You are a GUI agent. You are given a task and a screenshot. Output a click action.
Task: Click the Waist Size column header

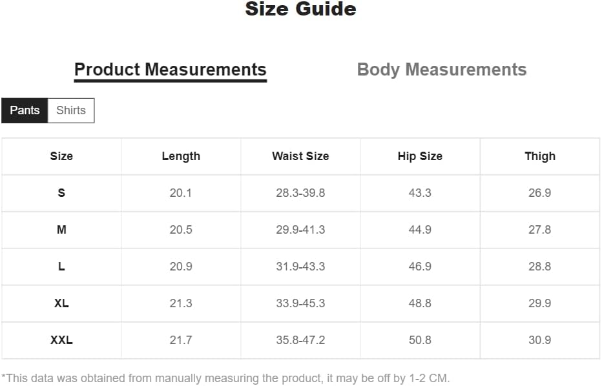click(x=300, y=156)
